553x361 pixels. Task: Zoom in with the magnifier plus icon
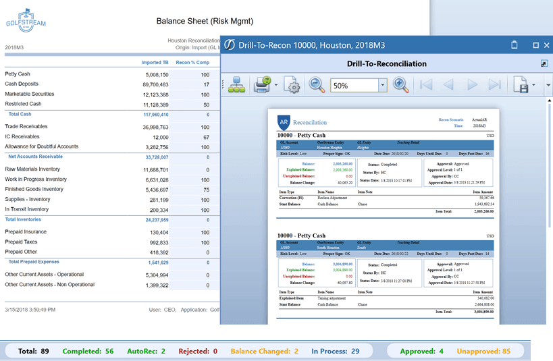tap(400, 85)
